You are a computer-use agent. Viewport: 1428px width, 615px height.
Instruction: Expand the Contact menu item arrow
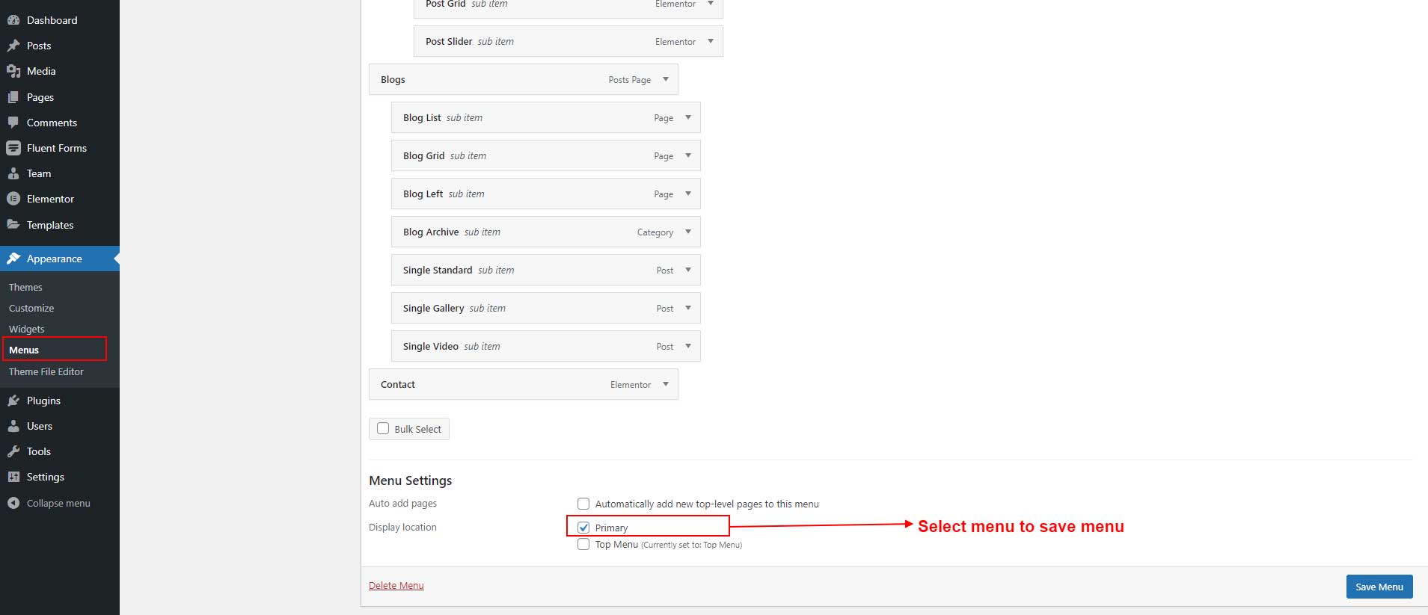pos(666,384)
